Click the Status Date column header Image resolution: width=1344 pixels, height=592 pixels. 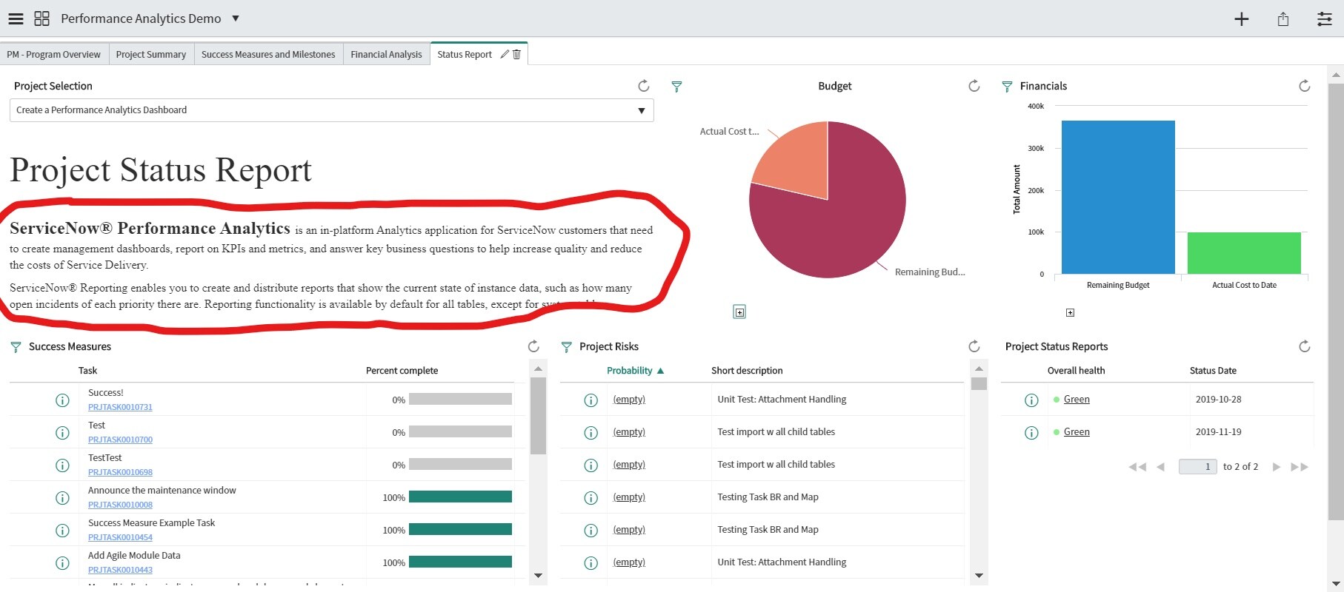pos(1213,371)
